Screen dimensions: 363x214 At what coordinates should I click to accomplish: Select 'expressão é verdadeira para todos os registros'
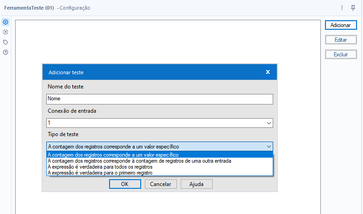(x=160, y=167)
